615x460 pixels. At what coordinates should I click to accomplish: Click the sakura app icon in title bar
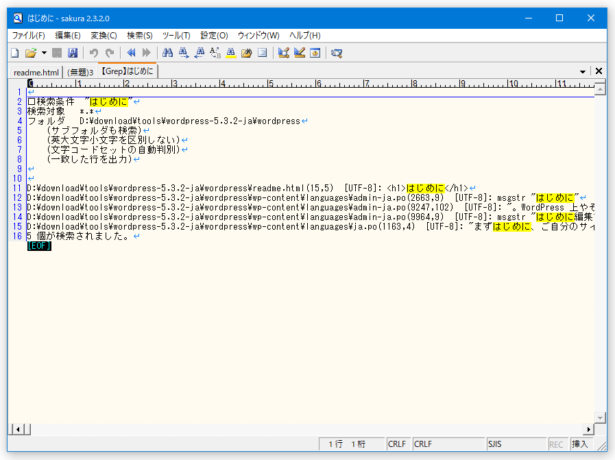18,18
